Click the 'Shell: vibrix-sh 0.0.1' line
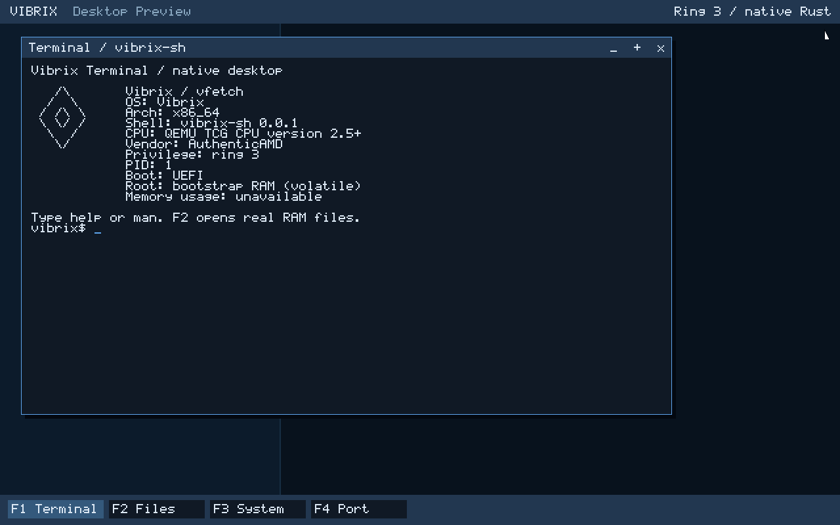 click(x=211, y=123)
